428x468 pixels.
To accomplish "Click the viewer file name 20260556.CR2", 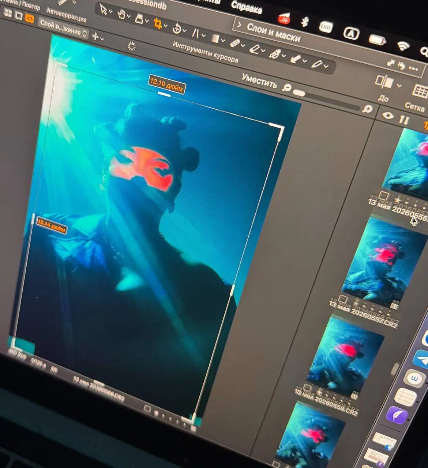I will pyautogui.click(x=98, y=390).
